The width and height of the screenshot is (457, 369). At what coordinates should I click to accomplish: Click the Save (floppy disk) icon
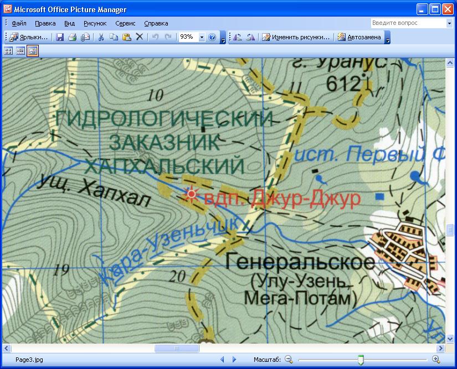60,37
